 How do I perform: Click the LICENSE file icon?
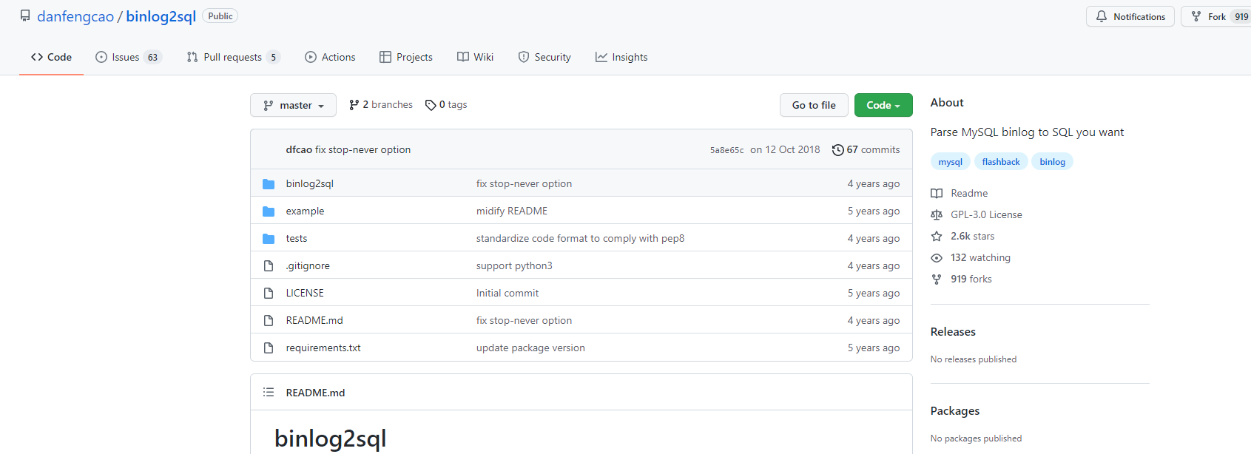[269, 293]
